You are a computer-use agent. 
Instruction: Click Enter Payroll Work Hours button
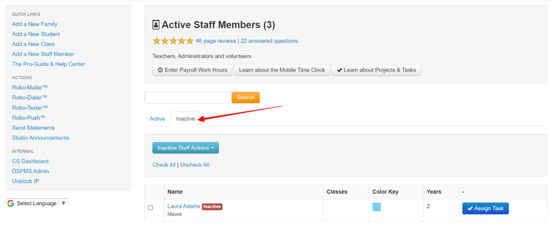click(193, 70)
